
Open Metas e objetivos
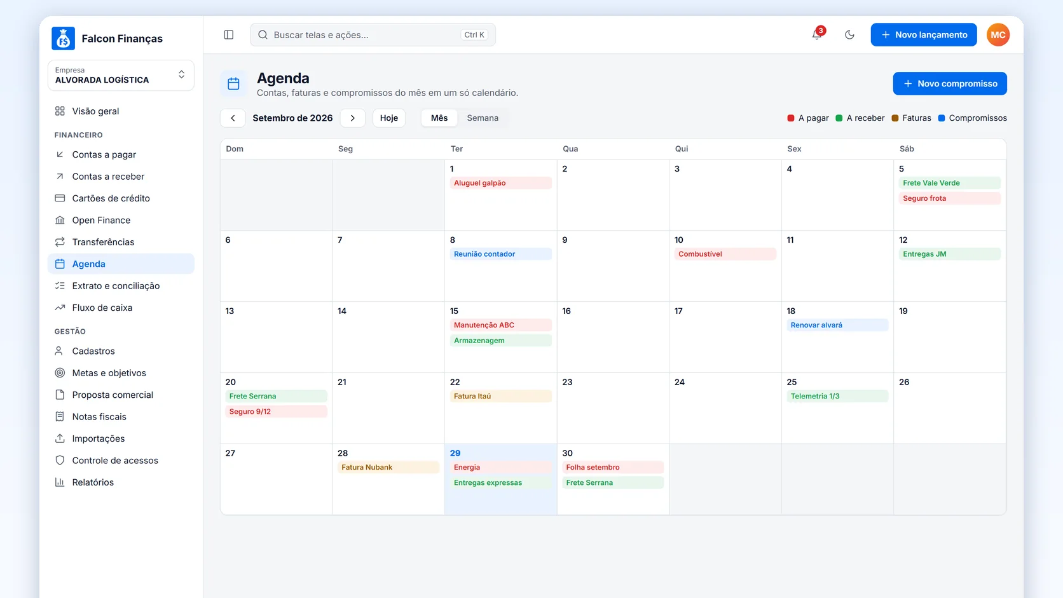click(121, 373)
